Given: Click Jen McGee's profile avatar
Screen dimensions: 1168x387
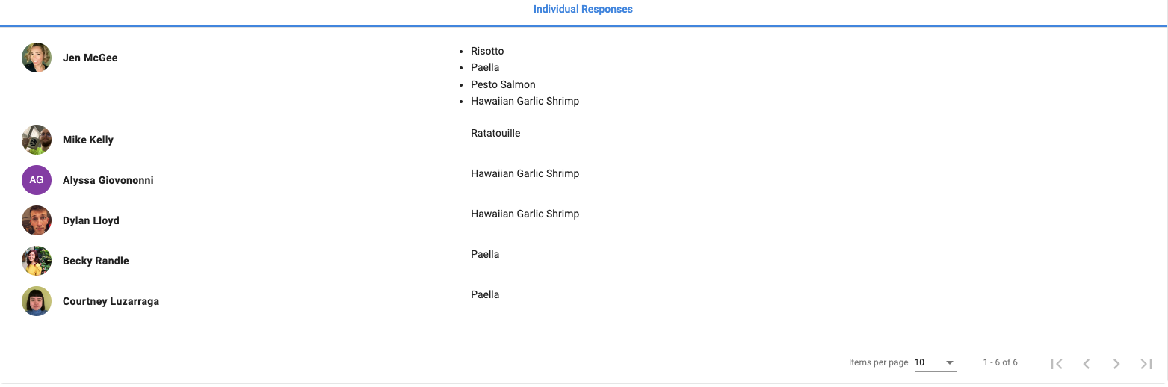Looking at the screenshot, I should point(37,58).
